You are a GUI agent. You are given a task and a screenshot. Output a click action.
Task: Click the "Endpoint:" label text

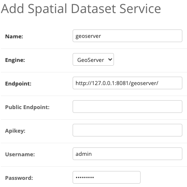click(18, 84)
